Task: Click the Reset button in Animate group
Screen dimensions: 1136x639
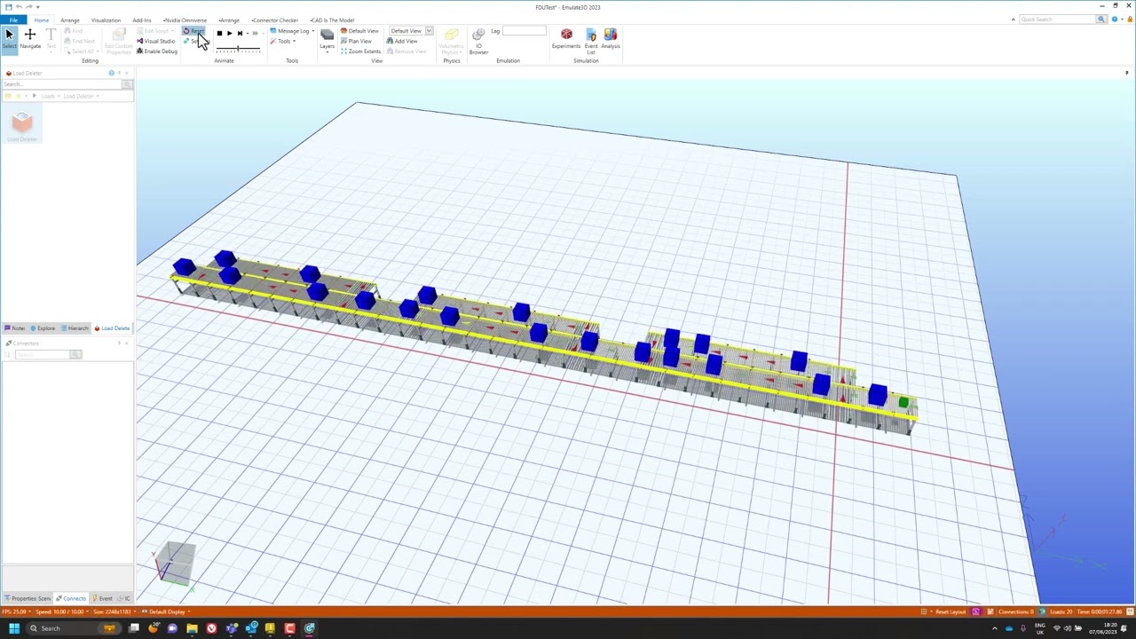Action: (193, 31)
